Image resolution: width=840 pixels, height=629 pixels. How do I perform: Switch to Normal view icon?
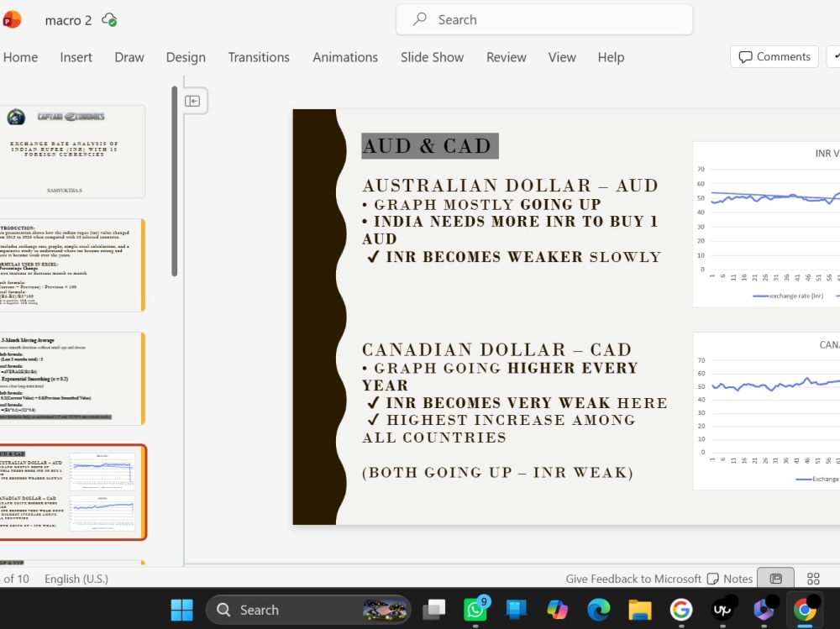(775, 579)
